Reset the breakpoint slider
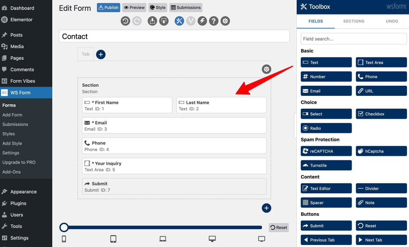The width and height of the screenshot is (409, 247). click(x=279, y=227)
